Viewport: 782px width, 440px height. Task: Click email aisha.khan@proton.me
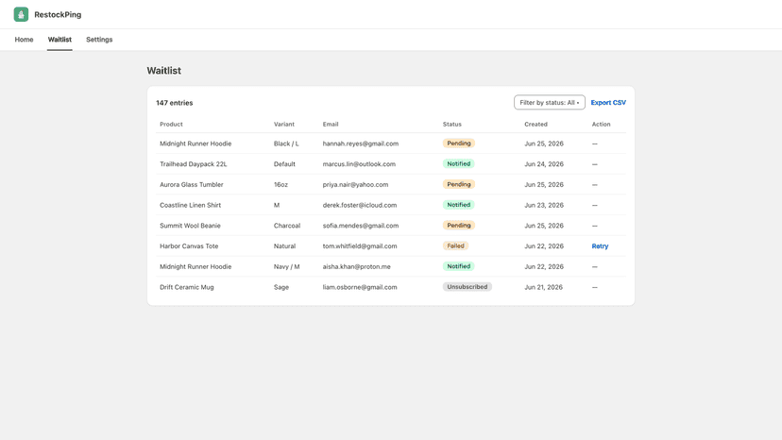point(357,266)
